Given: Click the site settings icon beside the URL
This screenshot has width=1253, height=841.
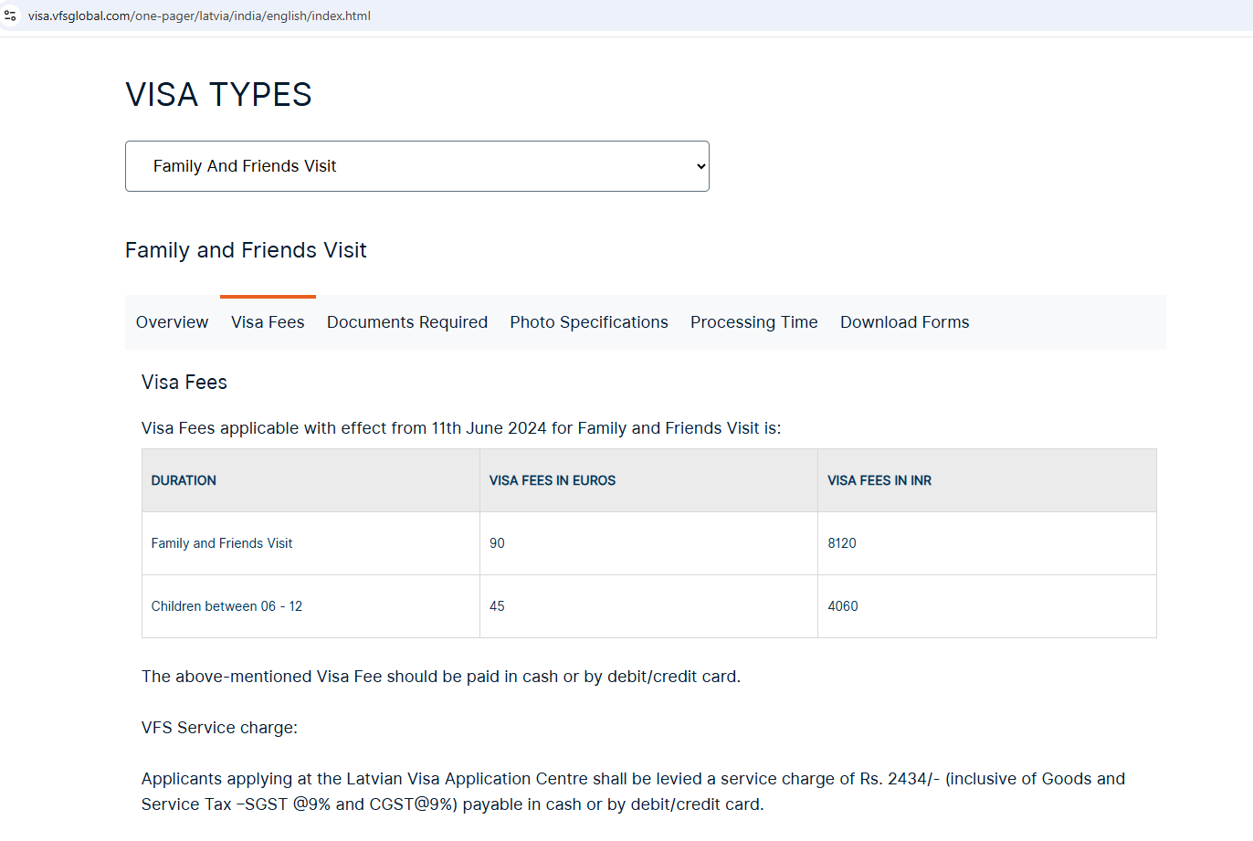Looking at the screenshot, I should (x=11, y=16).
